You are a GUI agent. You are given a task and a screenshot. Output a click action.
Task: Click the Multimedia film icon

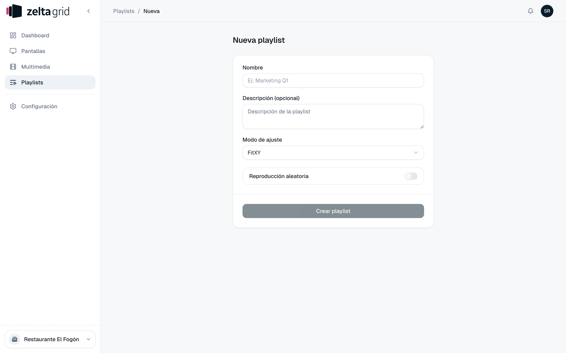(x=13, y=67)
